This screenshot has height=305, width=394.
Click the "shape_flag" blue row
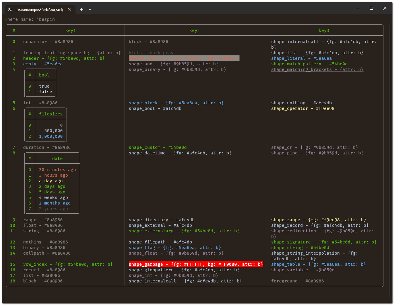pyautogui.click(x=175, y=248)
